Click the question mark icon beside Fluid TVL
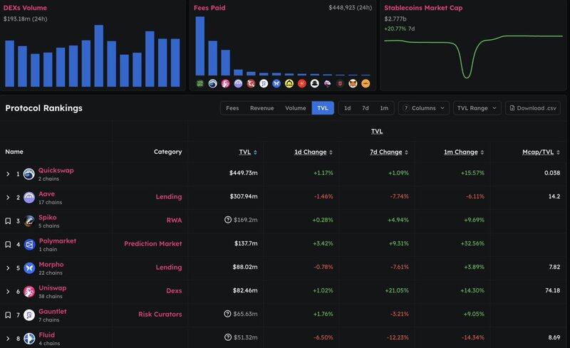Viewport: 570px width, 348px height. coord(228,337)
